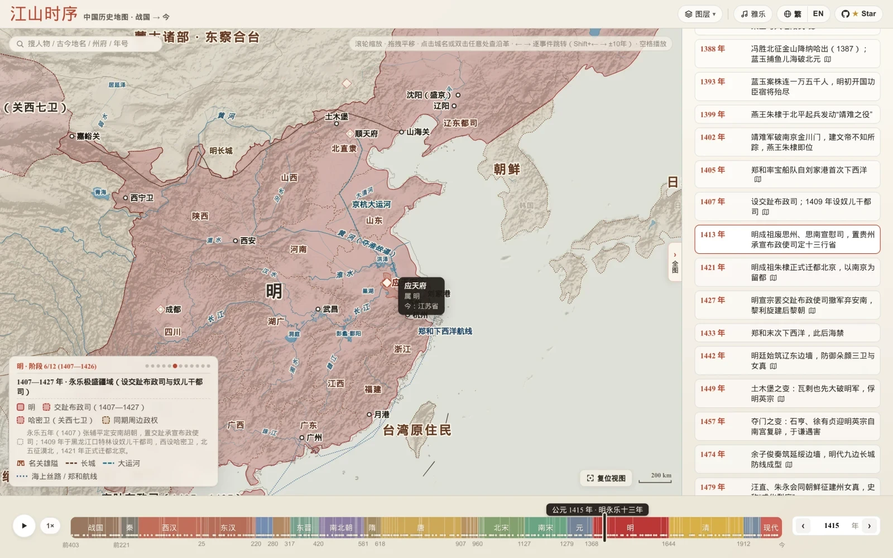
Task: Open the map icon in the 1442 年 event
Action: 774,367
